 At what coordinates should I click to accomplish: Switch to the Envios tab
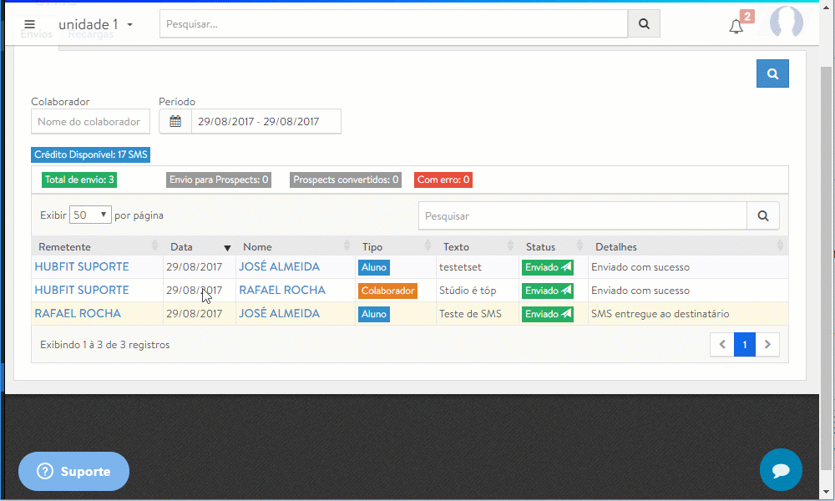pos(36,35)
